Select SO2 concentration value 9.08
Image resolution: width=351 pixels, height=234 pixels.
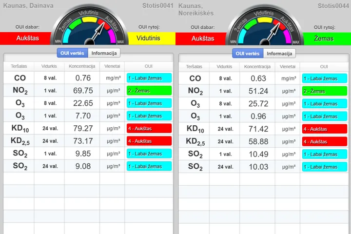[x=83, y=166]
